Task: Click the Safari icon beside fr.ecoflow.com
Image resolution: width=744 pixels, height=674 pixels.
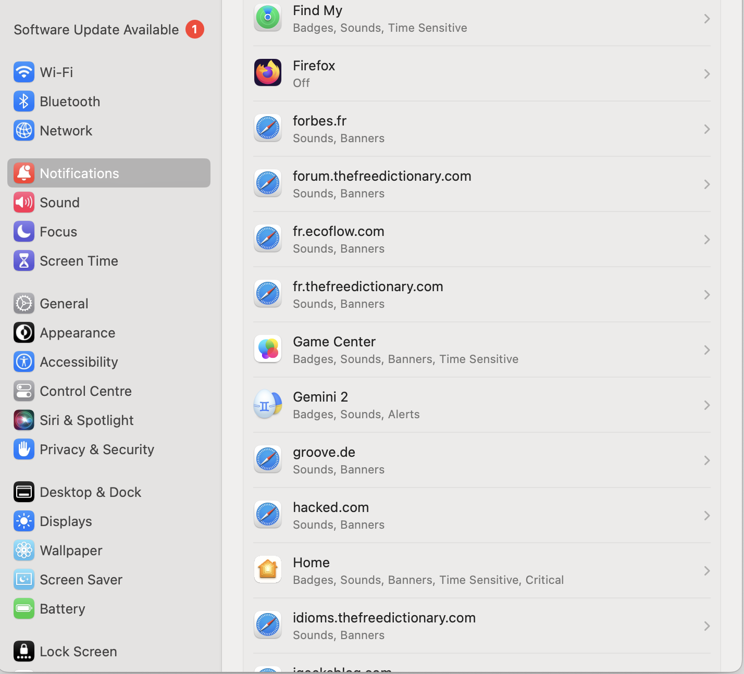Action: tap(268, 239)
